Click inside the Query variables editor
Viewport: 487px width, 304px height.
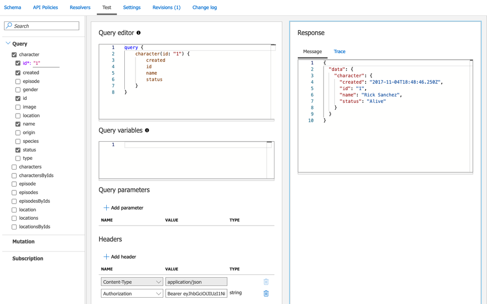coord(186,160)
